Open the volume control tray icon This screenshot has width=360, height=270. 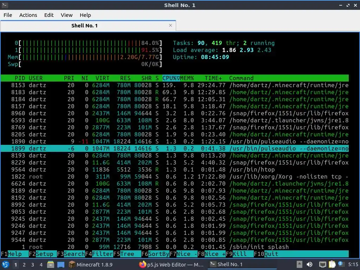pyautogui.click(x=309, y=264)
